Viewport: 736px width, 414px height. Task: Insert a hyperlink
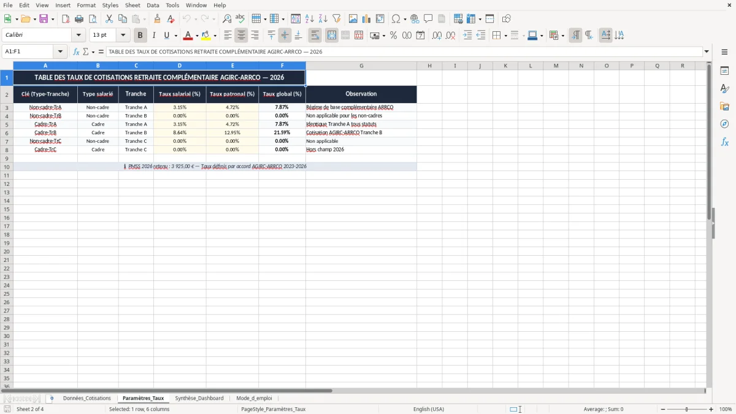415,19
